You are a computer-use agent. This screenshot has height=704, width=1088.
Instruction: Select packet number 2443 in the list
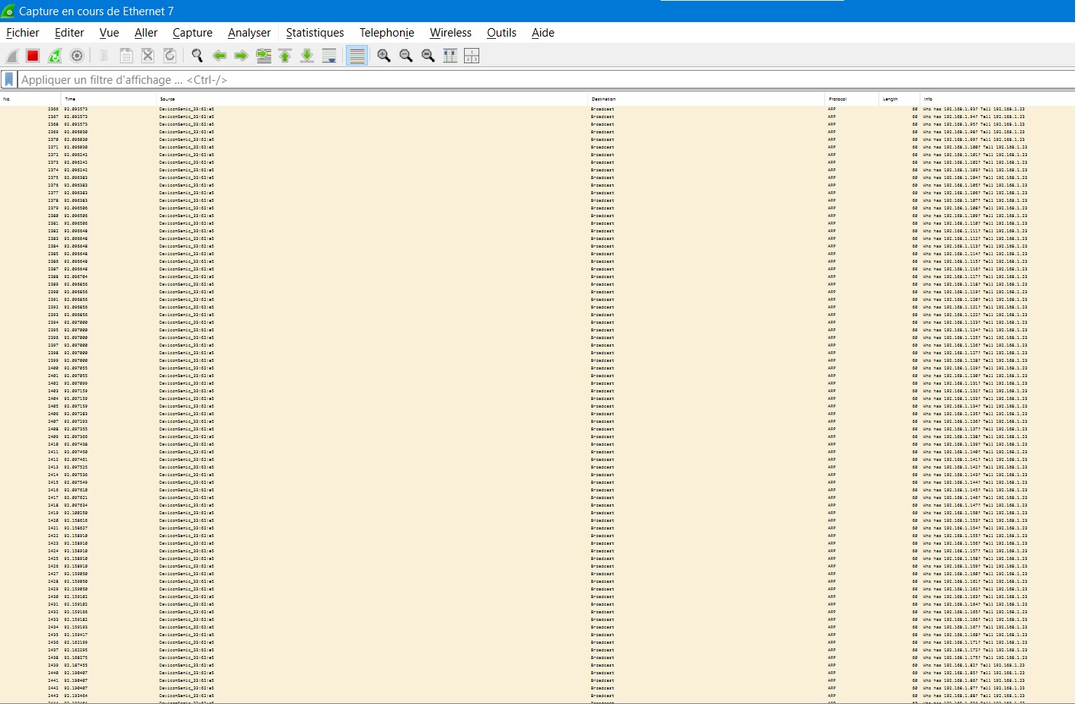537,696
